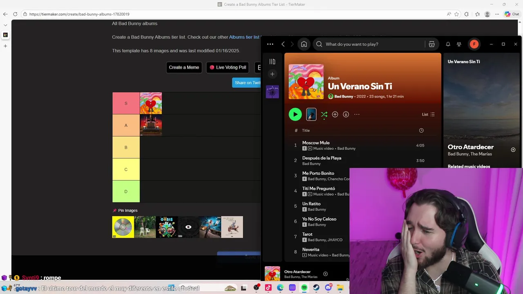This screenshot has width=523, height=294.
Task: Open Edge favorites list icon
Action: coord(477,14)
